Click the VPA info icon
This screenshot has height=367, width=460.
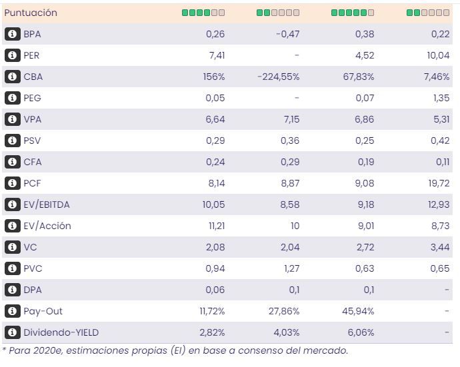[12, 119]
